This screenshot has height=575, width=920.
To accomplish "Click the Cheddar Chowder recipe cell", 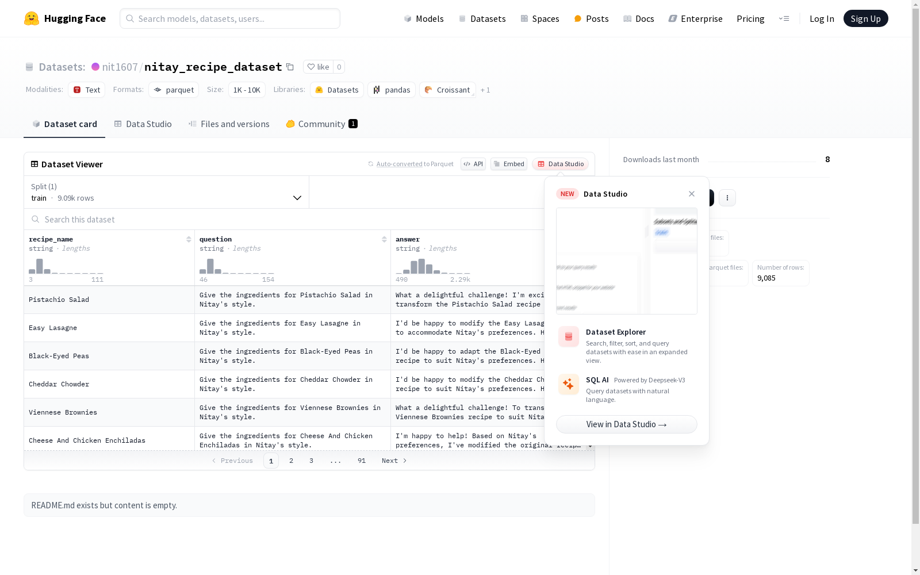I will point(109,384).
